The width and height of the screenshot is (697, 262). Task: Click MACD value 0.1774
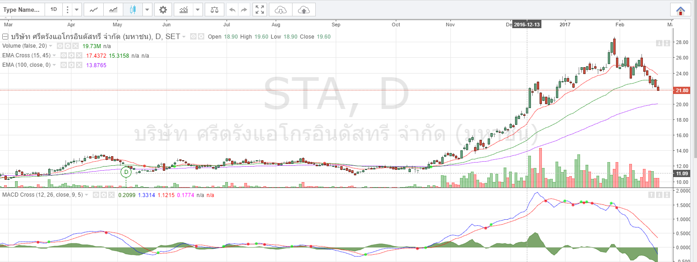click(x=186, y=195)
